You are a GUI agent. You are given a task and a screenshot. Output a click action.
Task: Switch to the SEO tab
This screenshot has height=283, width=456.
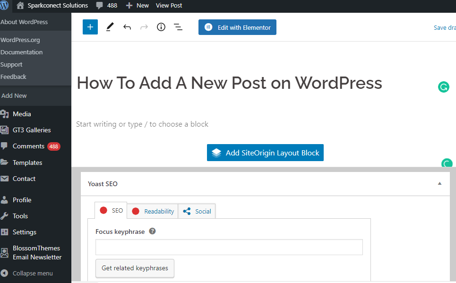click(111, 210)
